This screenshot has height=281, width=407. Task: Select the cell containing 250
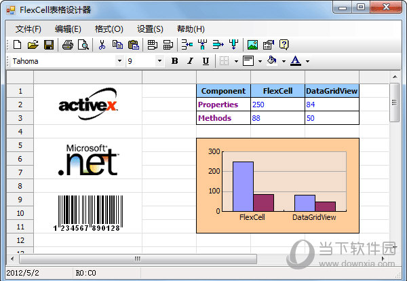tap(277, 105)
